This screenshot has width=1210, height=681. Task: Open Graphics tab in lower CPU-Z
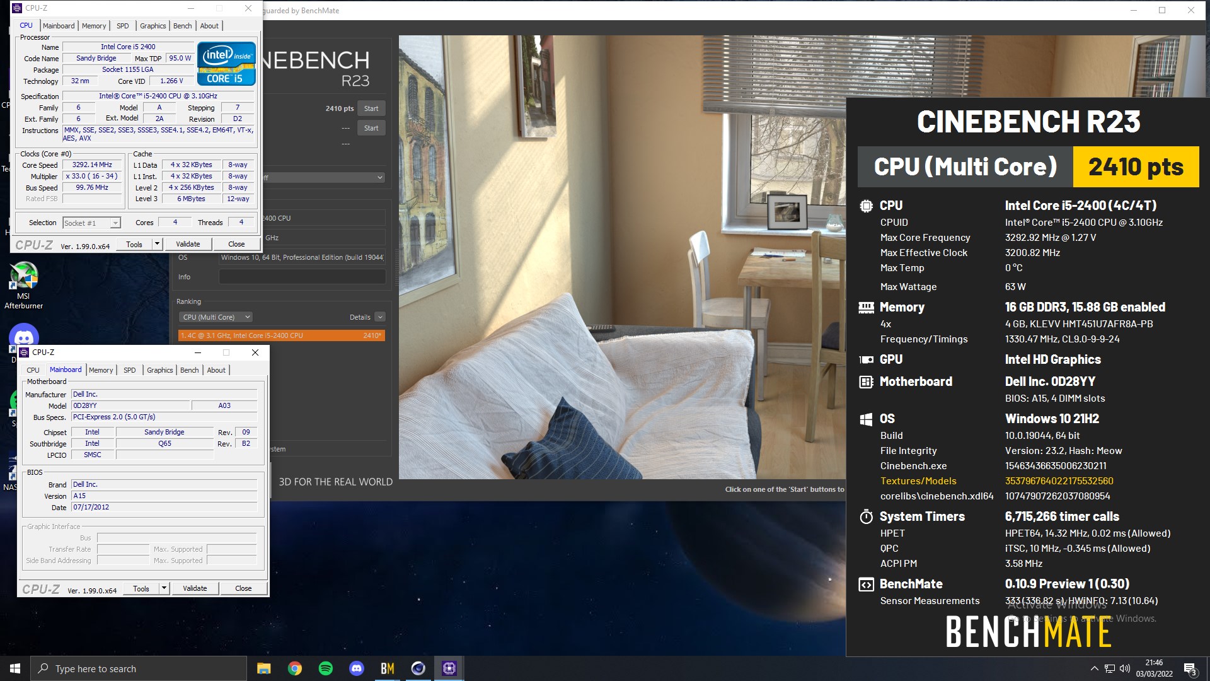tap(160, 370)
